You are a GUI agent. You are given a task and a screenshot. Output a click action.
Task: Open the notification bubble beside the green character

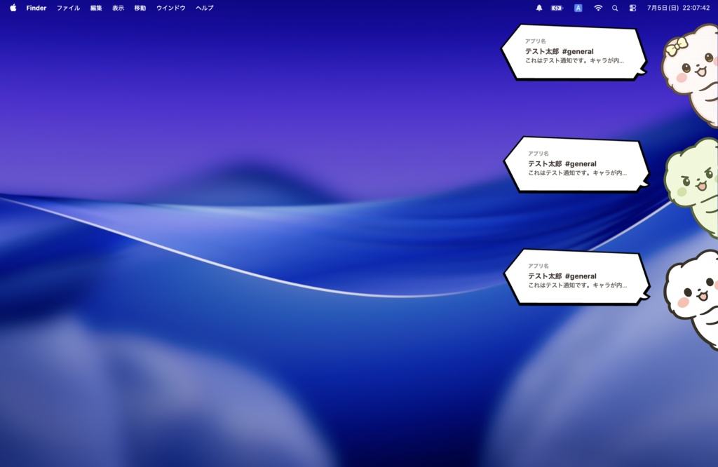pyautogui.click(x=577, y=164)
